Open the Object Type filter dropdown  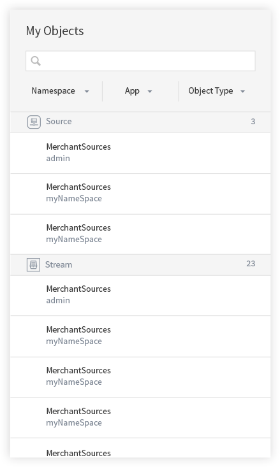click(217, 91)
